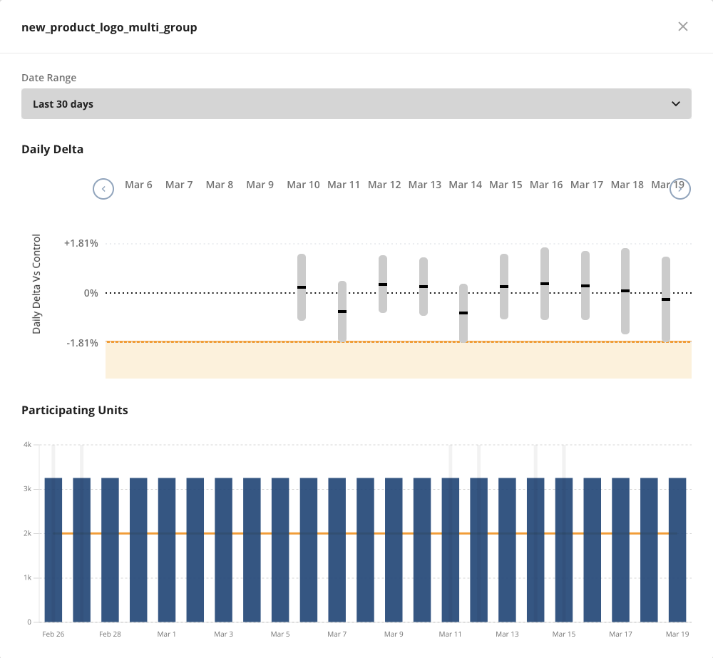Open the Last 30 days date range dropdown
713x658 pixels.
point(356,103)
